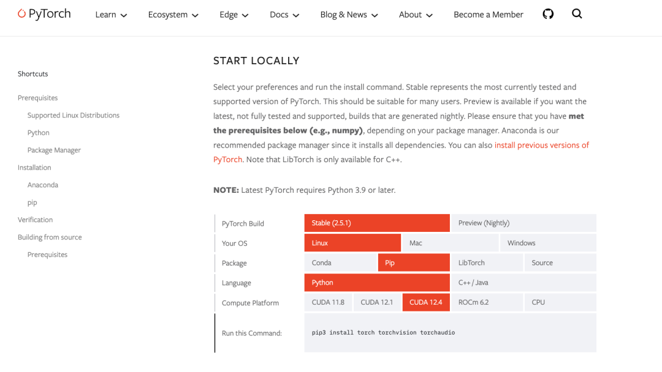The width and height of the screenshot is (662, 372).
Task: Jump to Supported Linux Distributions shortcut
Action: click(x=74, y=115)
